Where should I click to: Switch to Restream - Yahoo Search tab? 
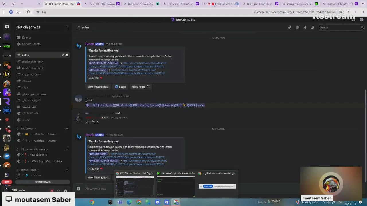point(260,4)
